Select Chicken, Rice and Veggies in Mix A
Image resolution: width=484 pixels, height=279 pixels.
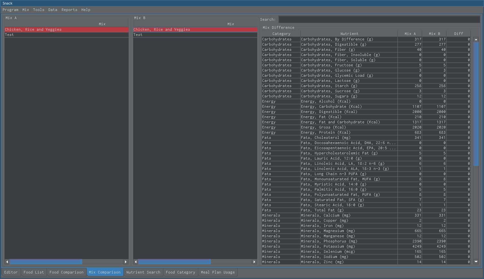click(66, 29)
